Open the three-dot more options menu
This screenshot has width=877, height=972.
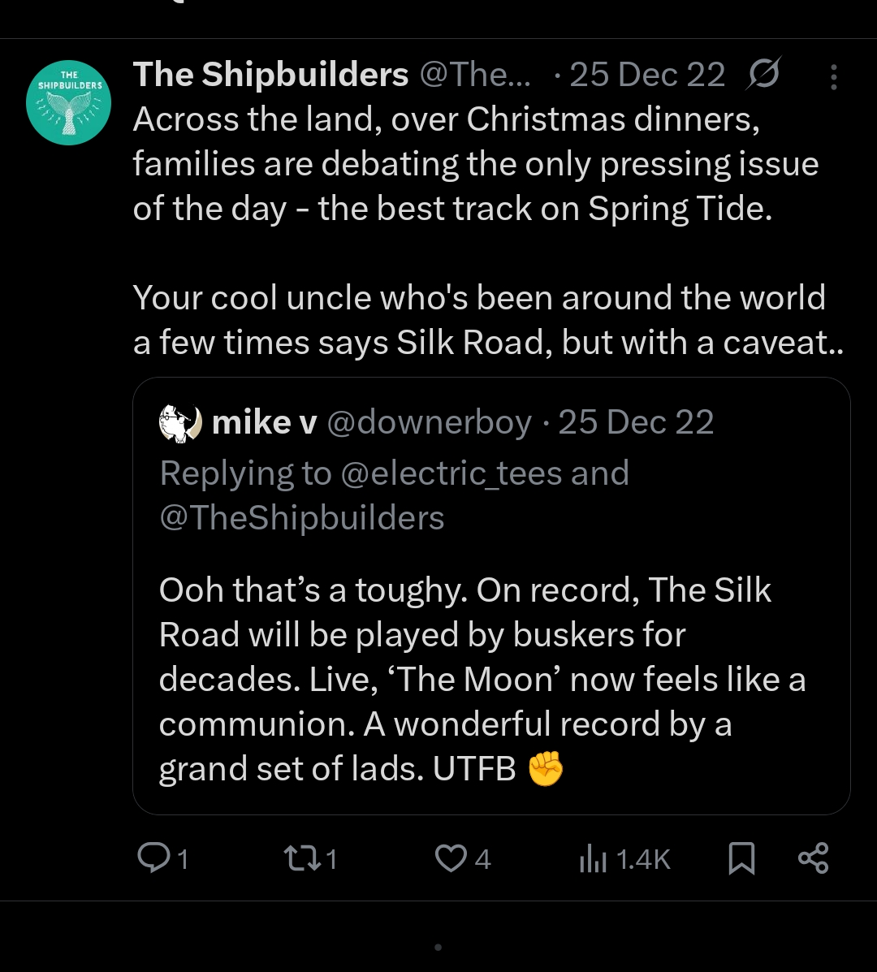point(833,76)
